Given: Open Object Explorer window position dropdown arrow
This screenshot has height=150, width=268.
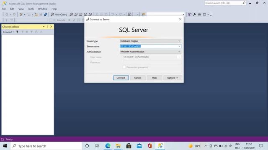Looking at the screenshot, I should point(44,27).
